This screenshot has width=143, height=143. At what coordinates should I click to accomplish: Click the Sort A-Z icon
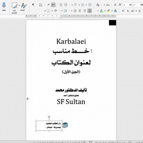41,5
